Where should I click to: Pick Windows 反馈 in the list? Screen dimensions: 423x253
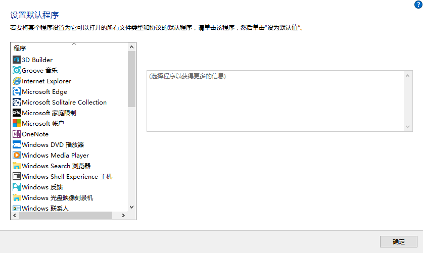click(42, 187)
